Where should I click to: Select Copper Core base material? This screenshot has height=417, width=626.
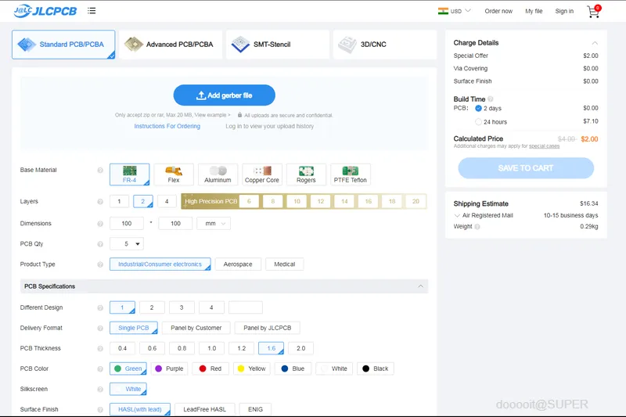[x=262, y=174]
